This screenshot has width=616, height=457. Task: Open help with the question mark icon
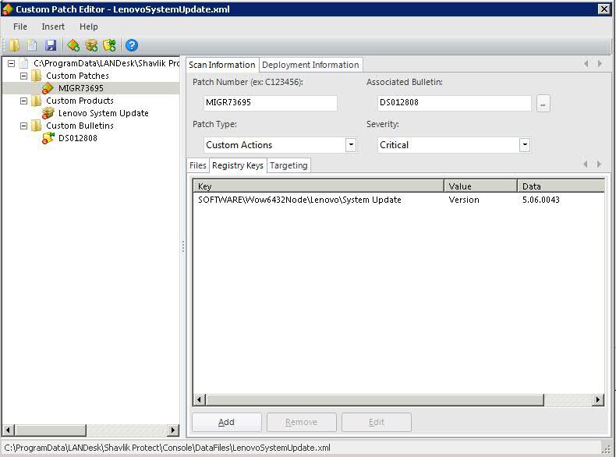pyautogui.click(x=132, y=45)
